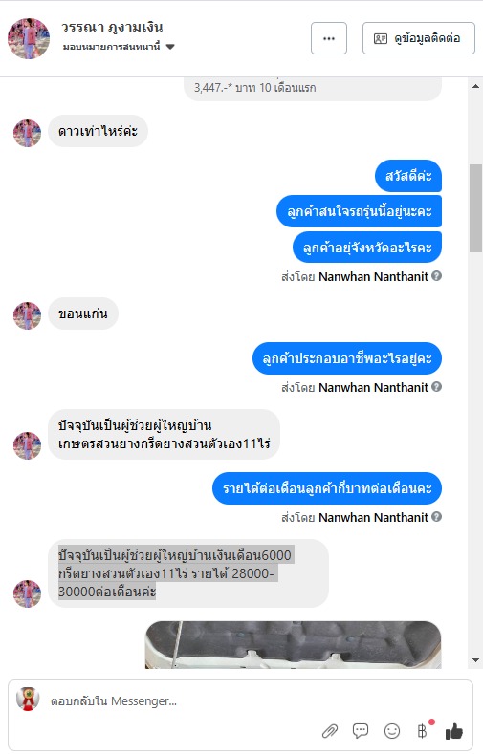Open the emoji smiley picker
Viewport: 483px width, 754px height.
392,731
